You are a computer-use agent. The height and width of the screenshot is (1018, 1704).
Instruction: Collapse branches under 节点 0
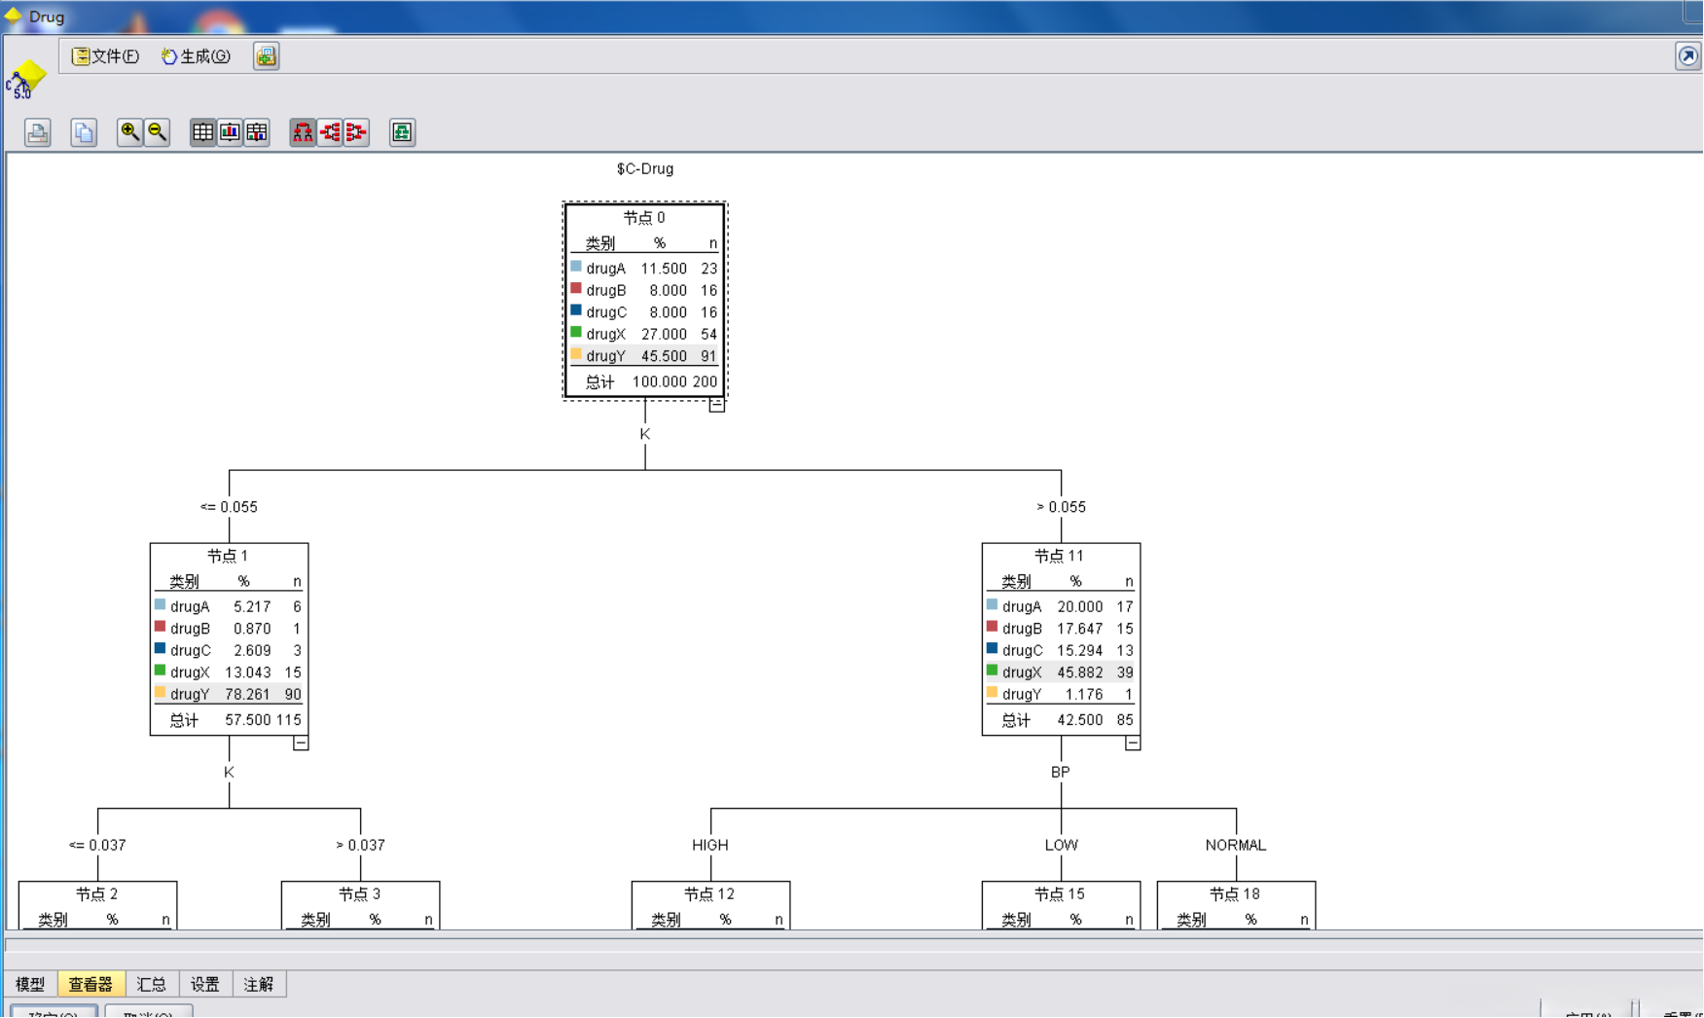coord(717,405)
